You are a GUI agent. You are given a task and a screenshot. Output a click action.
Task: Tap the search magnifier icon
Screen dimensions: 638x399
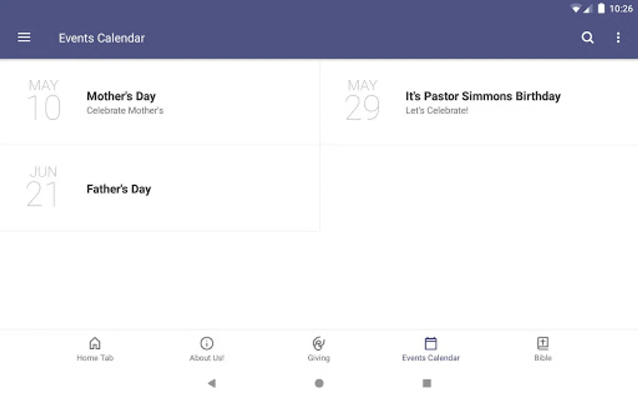tap(587, 38)
